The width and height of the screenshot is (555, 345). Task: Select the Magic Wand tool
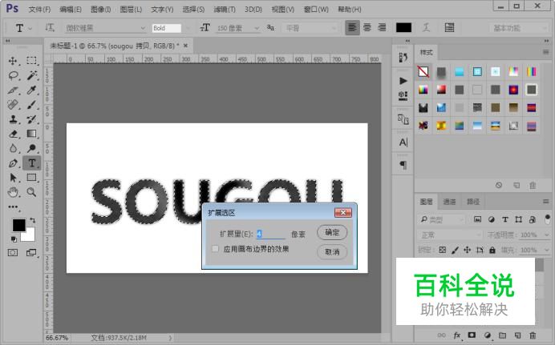coord(31,75)
